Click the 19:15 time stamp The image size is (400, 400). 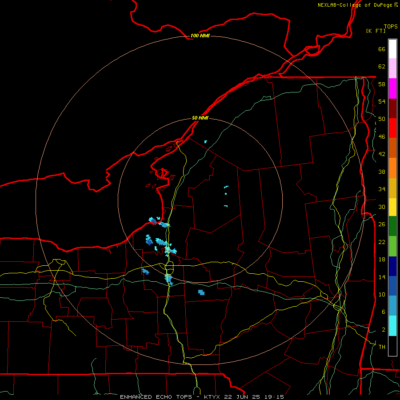275,397
